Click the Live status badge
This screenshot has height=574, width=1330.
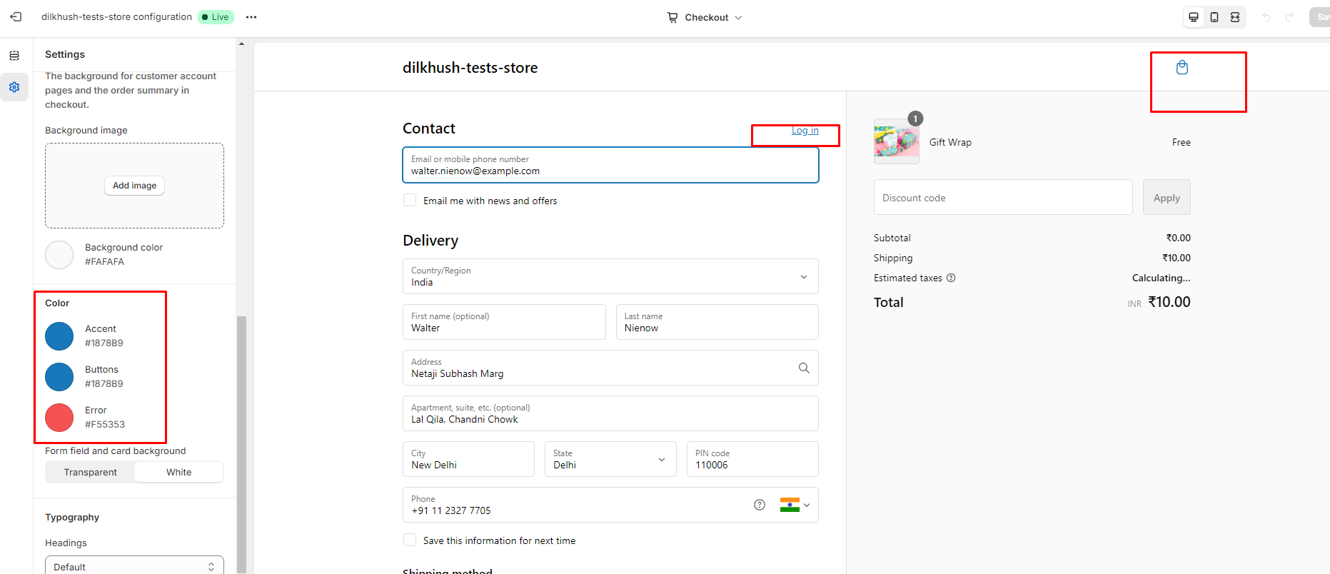[216, 17]
